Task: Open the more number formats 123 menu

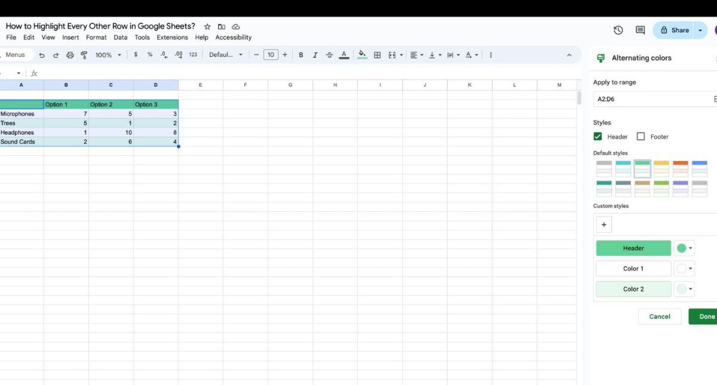Action: (193, 54)
